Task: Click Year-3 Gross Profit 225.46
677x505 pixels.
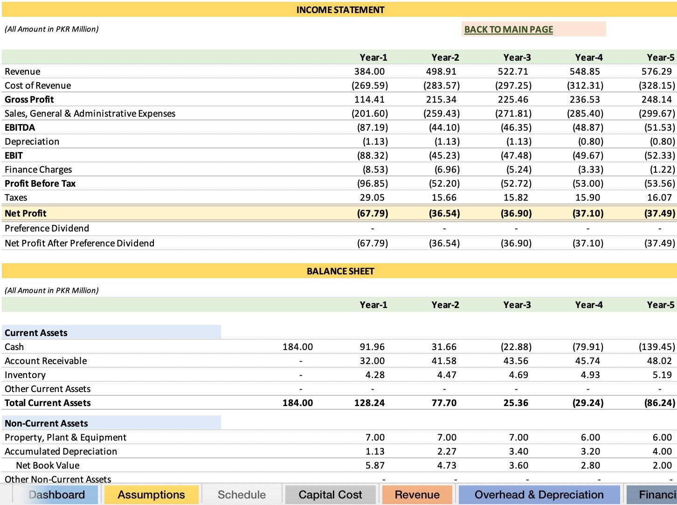Action: (x=513, y=99)
